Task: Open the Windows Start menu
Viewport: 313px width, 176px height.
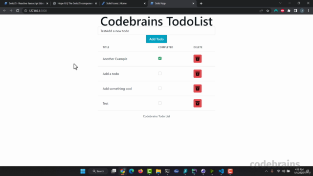Action: point(83,171)
